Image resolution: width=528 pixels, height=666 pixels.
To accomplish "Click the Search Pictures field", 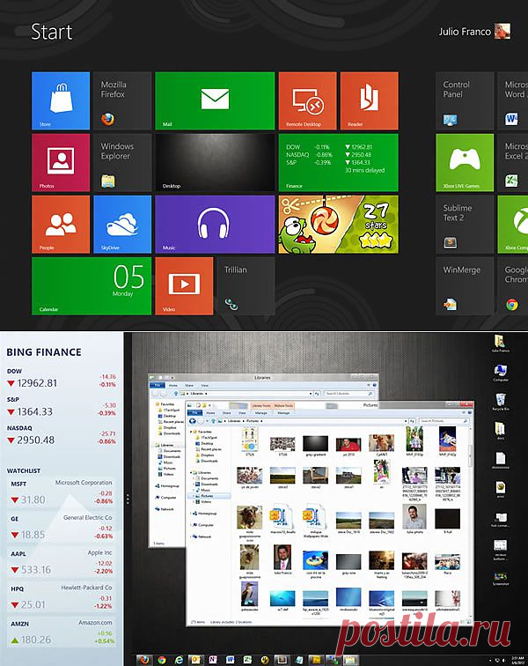I will tap(444, 421).
